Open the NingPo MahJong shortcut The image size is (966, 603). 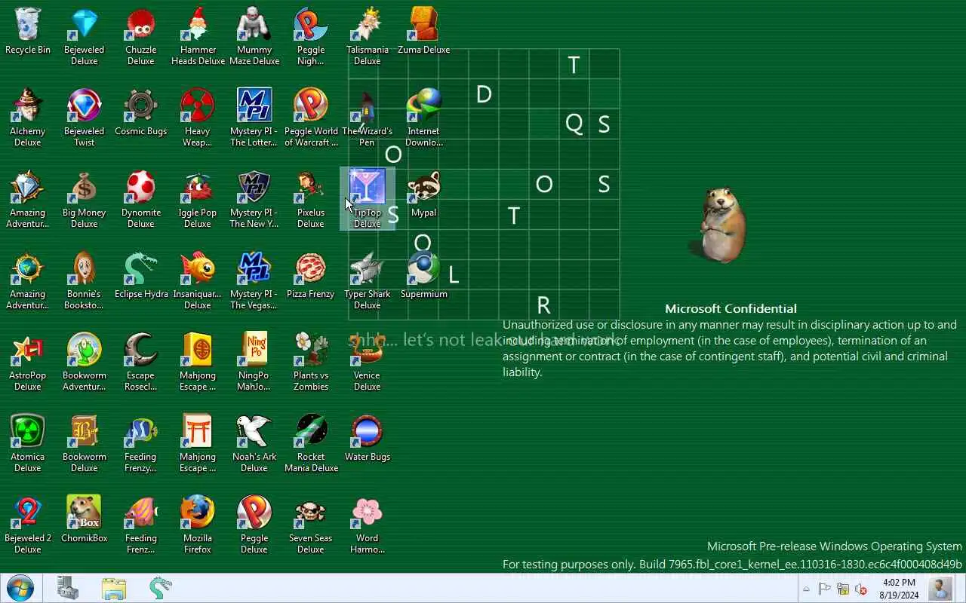click(254, 362)
